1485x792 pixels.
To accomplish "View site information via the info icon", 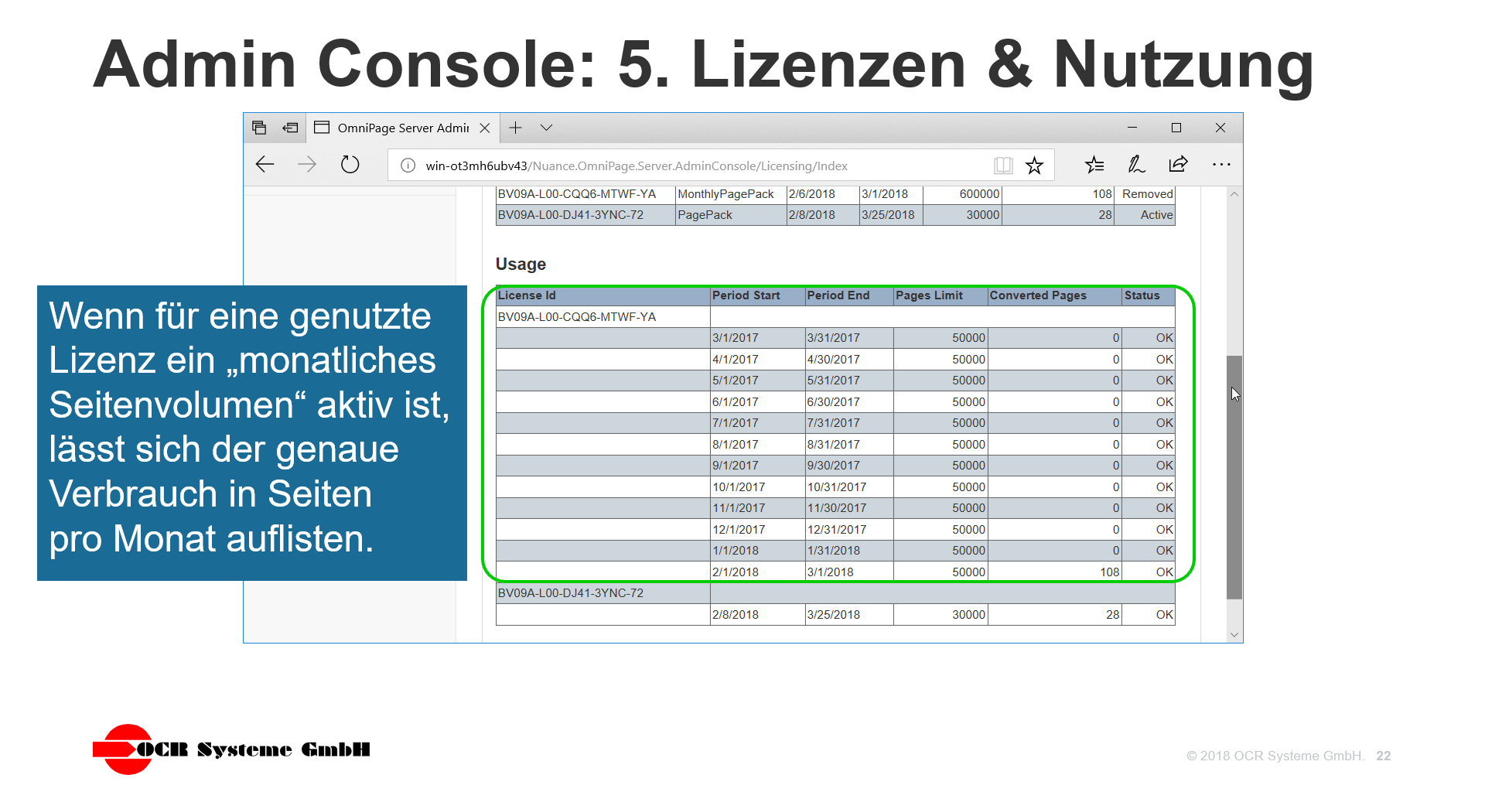I will 408,165.
